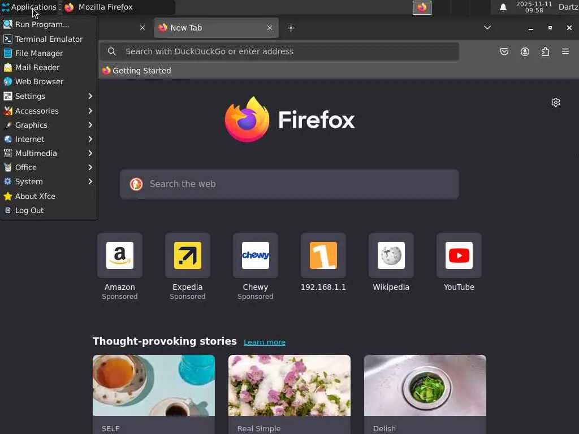579x434 pixels.
Task: Expand the Graphics submenu
Action: [x=49, y=125]
